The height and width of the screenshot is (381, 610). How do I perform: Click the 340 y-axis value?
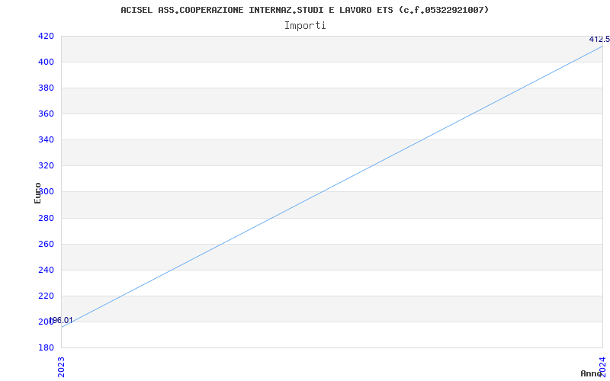[46, 139]
